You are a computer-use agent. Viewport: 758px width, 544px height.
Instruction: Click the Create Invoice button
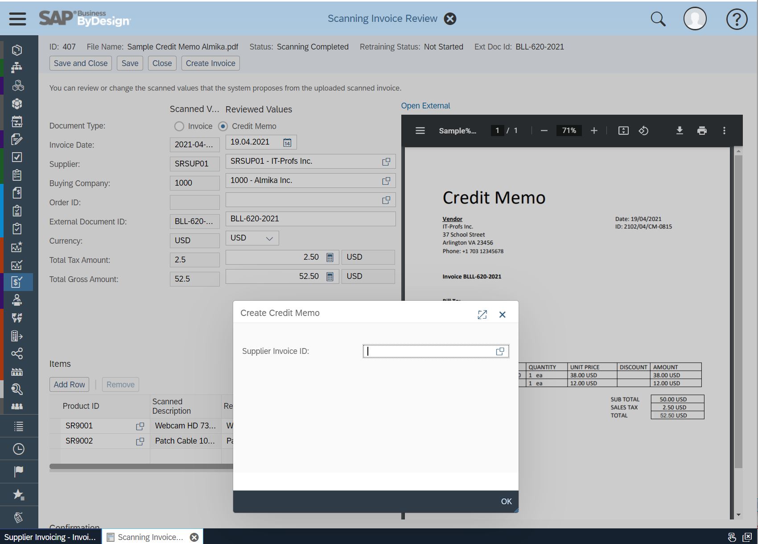click(x=210, y=63)
